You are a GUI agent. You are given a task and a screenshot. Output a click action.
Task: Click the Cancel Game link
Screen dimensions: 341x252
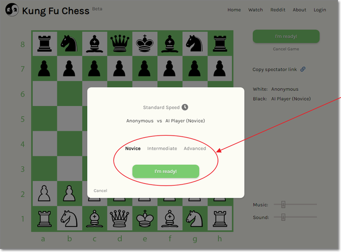(286, 49)
